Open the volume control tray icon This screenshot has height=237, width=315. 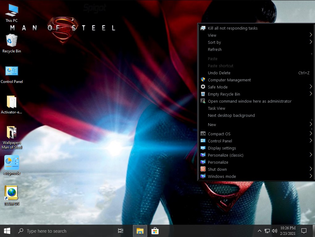coord(274,231)
